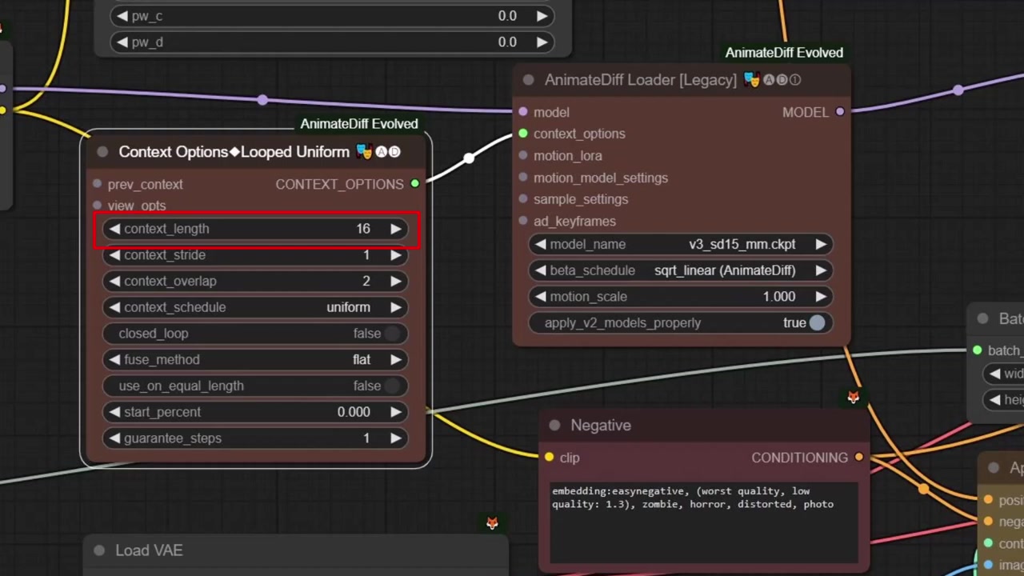The image size is (1024, 576).
Task: Click the Context Options Looped Uniform title
Action: point(234,152)
